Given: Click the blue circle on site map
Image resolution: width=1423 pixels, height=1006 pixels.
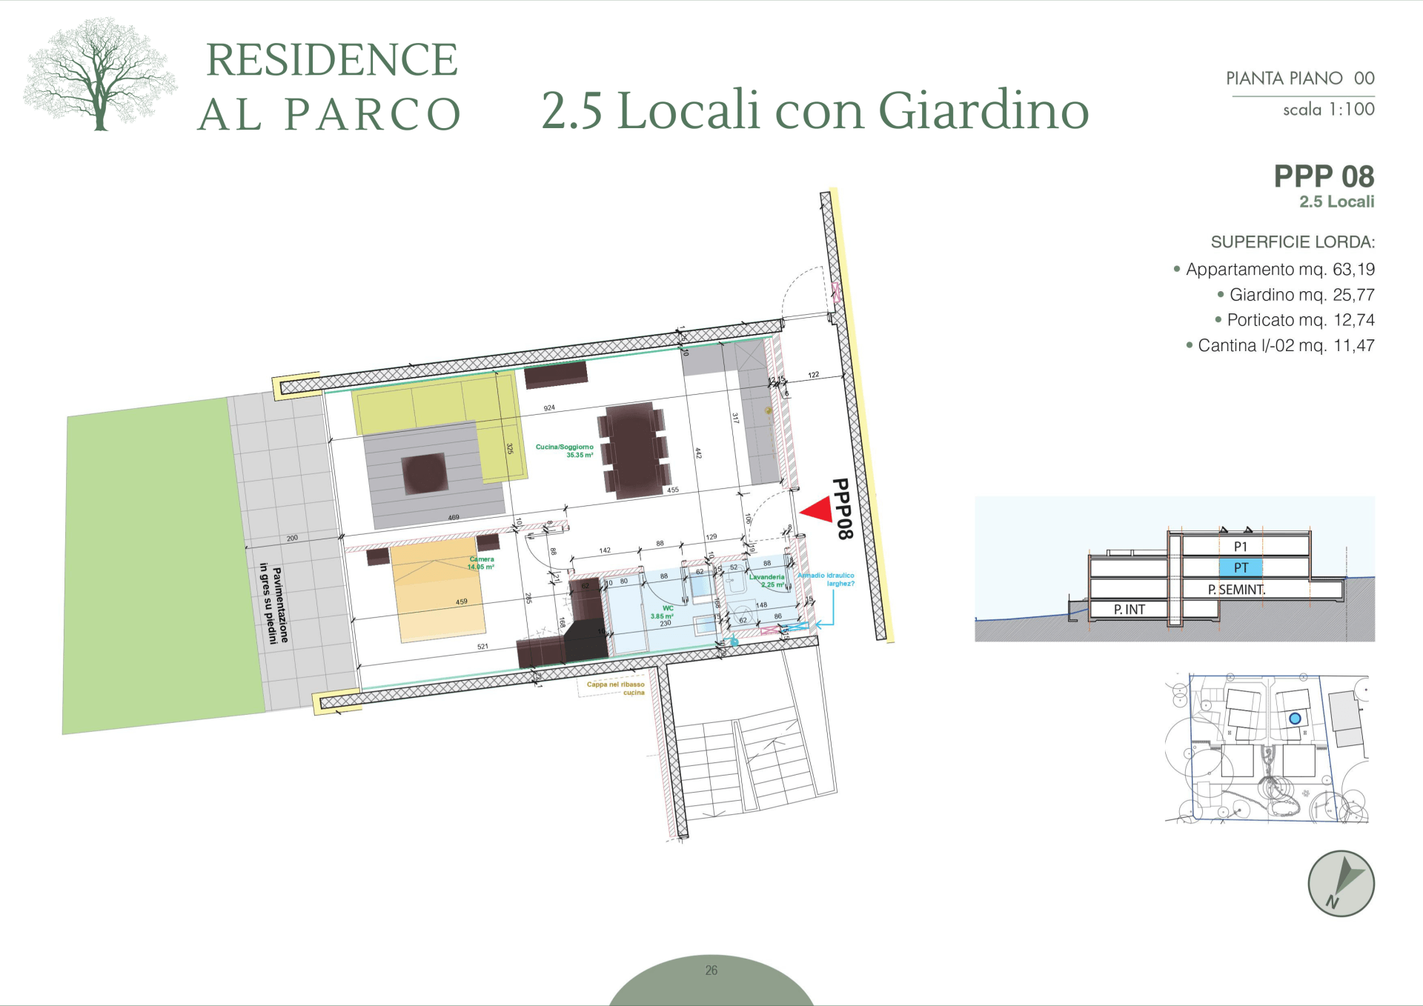Looking at the screenshot, I should (x=1295, y=718).
